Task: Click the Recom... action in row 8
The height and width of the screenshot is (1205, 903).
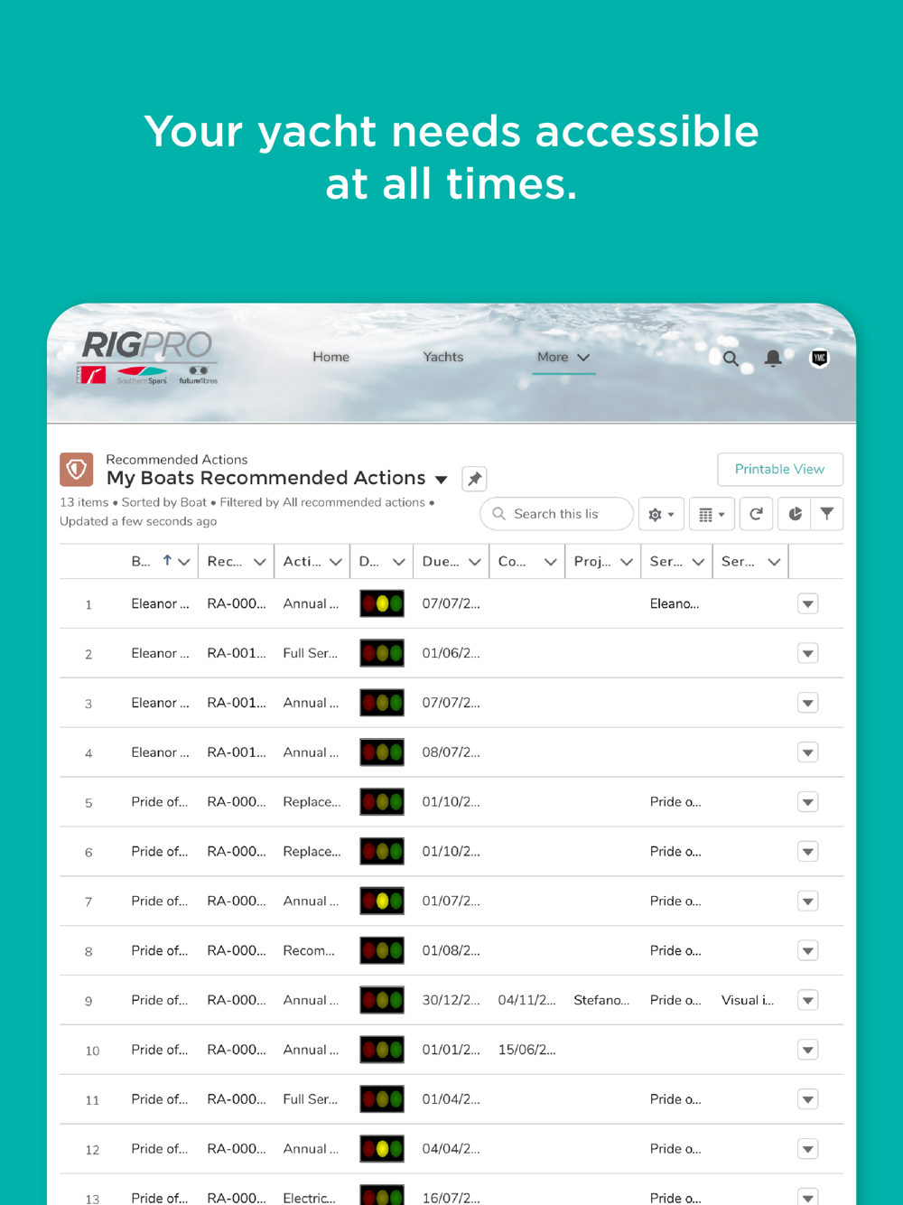Action: coord(309,950)
